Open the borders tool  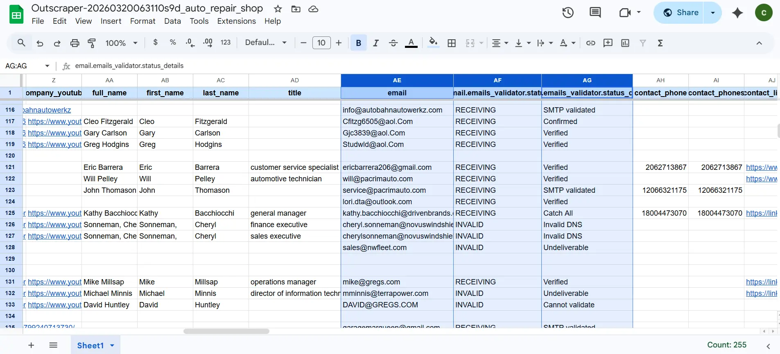[452, 43]
